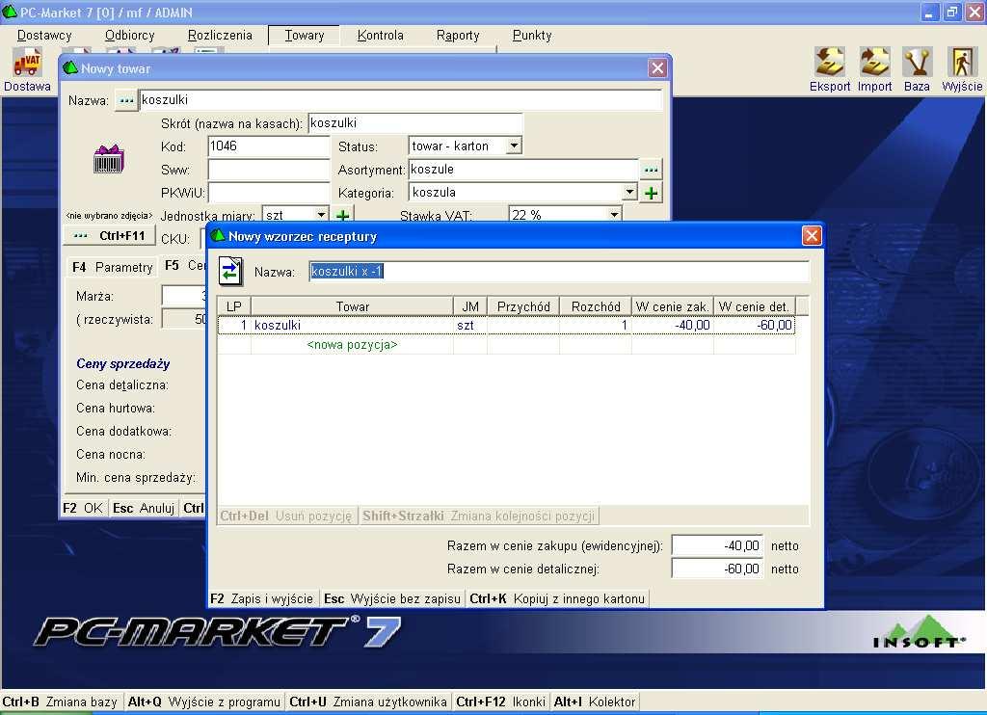Open the Punkty menu
Viewport: 987px width, 715px height.
(532, 36)
